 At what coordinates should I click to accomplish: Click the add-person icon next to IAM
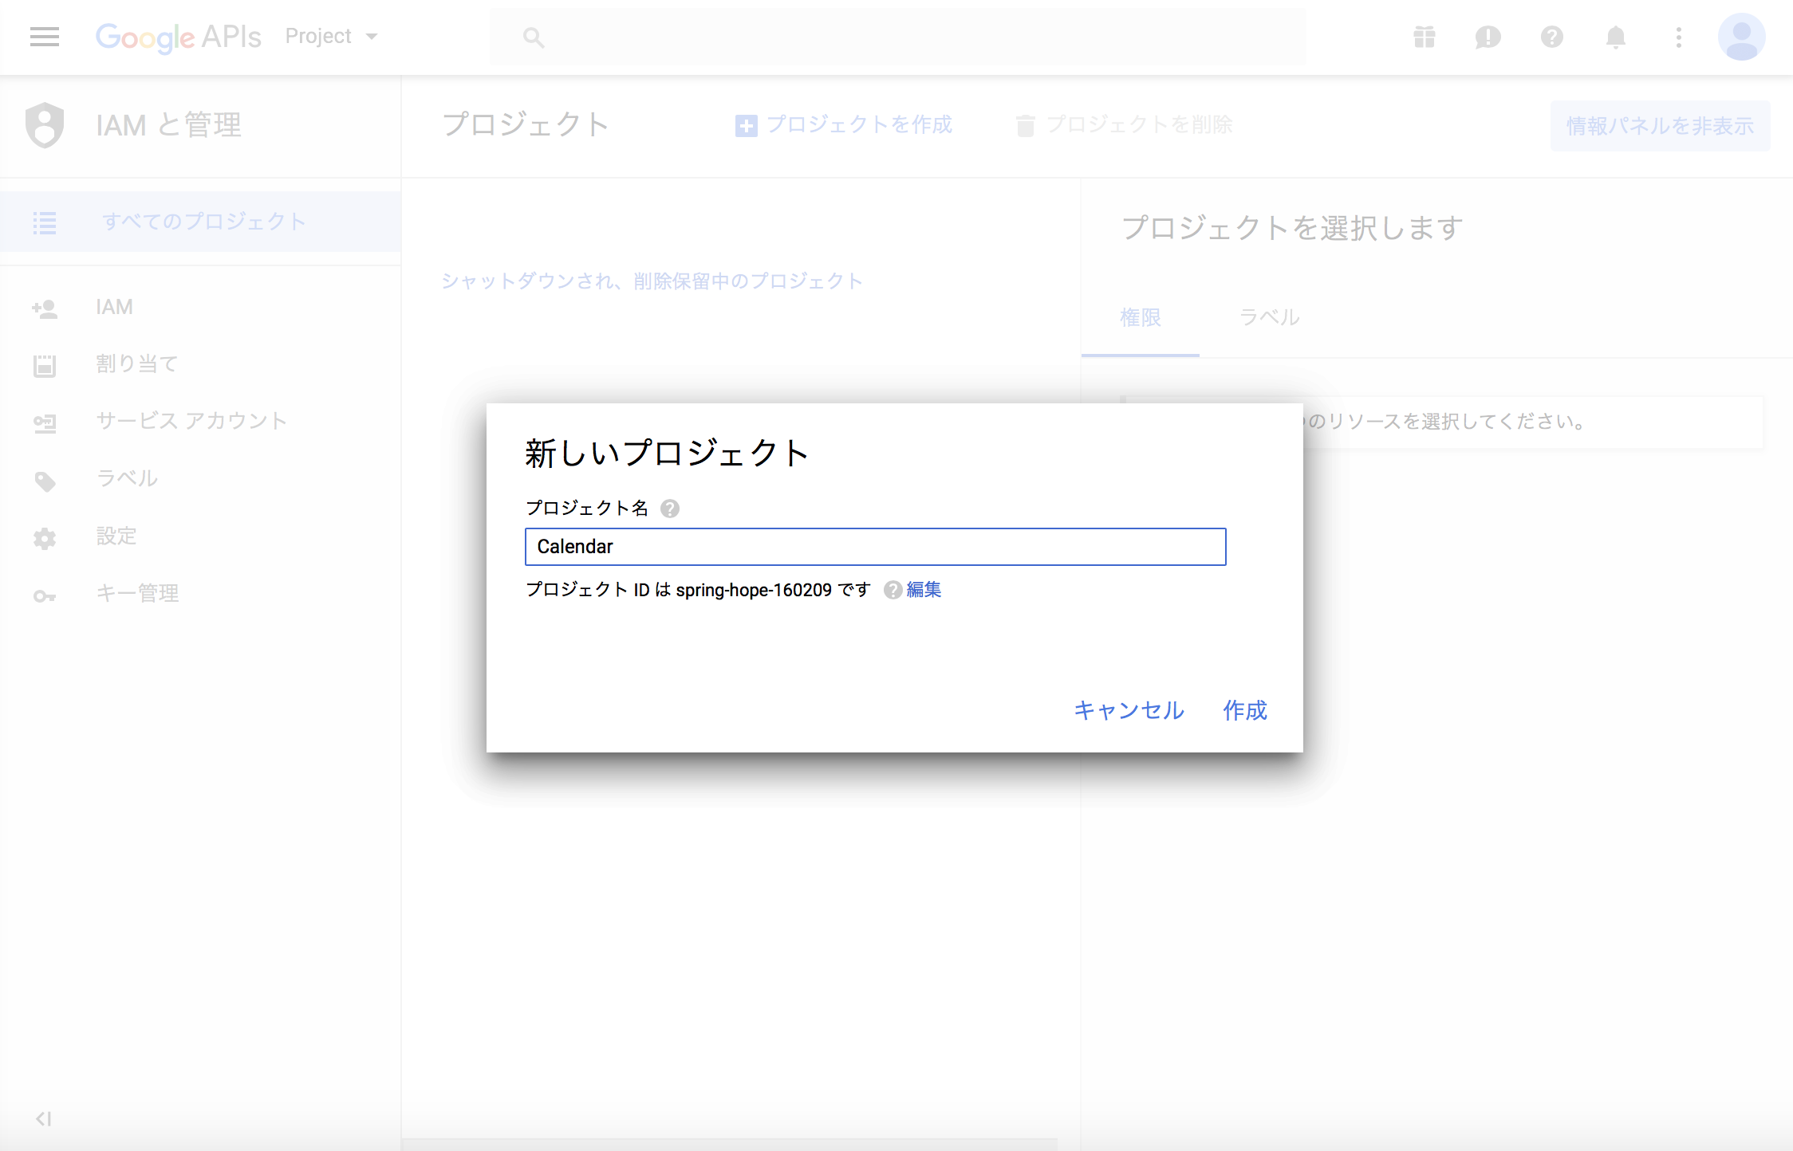pyautogui.click(x=45, y=308)
